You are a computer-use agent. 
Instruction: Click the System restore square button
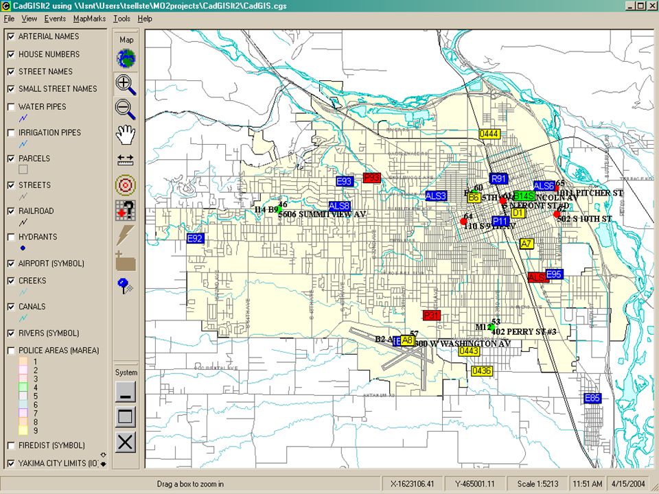coord(125,416)
